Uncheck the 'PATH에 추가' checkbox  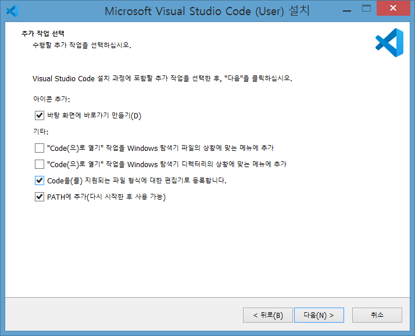click(40, 197)
